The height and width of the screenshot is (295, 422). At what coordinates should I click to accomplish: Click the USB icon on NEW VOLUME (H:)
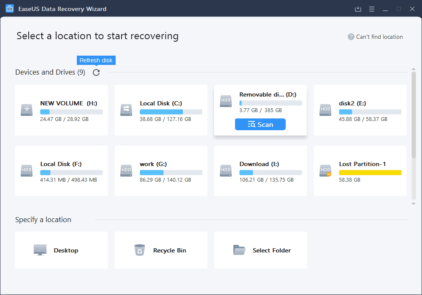[x=26, y=110]
